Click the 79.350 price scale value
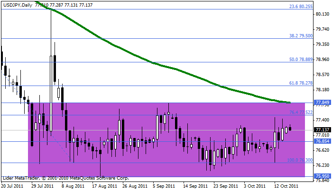Image resolution: width=332 pixels, height=190 pixels. [x=323, y=44]
